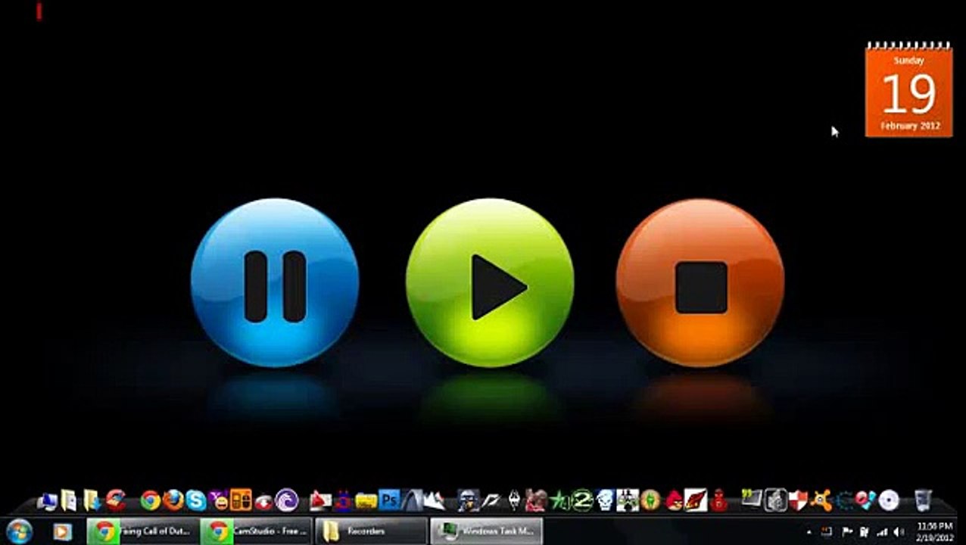Click the orange calendar gadget

coord(908,90)
